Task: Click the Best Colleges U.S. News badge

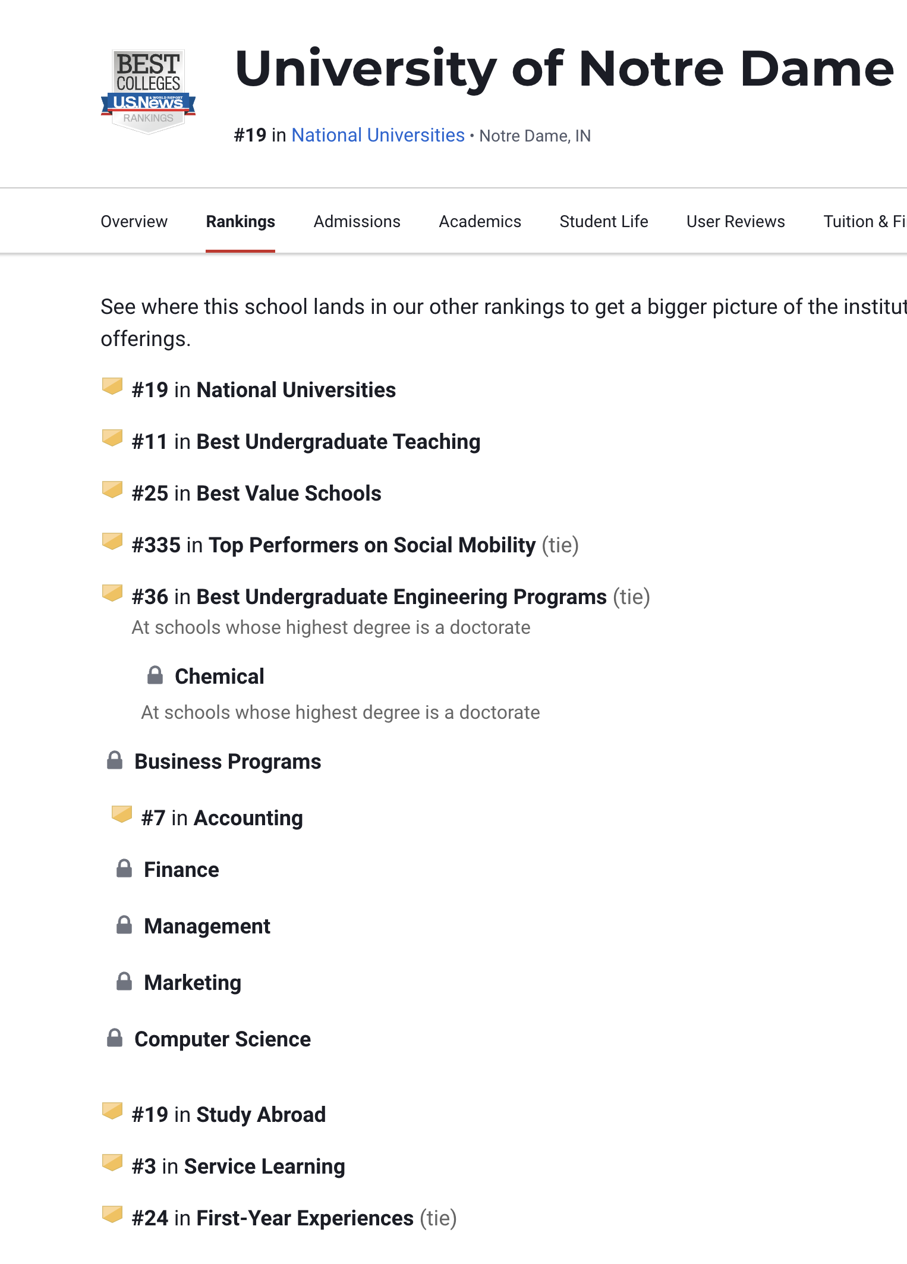Action: pyautogui.click(x=148, y=92)
